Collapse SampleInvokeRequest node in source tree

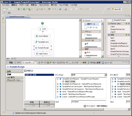click(x=58, y=79)
